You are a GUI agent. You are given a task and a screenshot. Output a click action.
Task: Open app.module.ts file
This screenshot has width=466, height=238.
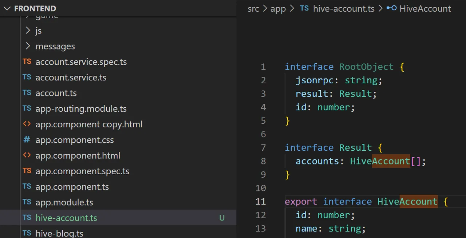point(64,203)
